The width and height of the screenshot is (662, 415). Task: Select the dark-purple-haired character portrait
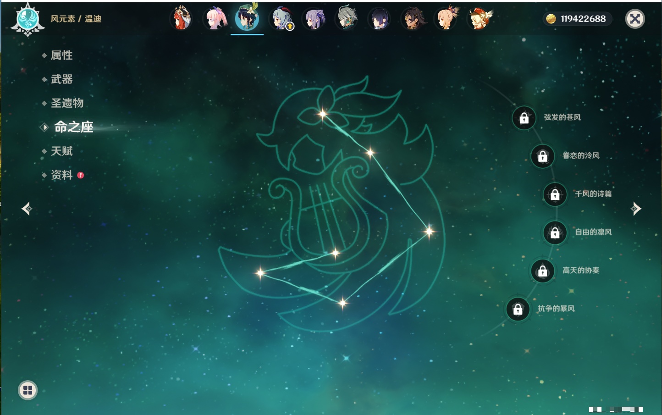coord(380,18)
